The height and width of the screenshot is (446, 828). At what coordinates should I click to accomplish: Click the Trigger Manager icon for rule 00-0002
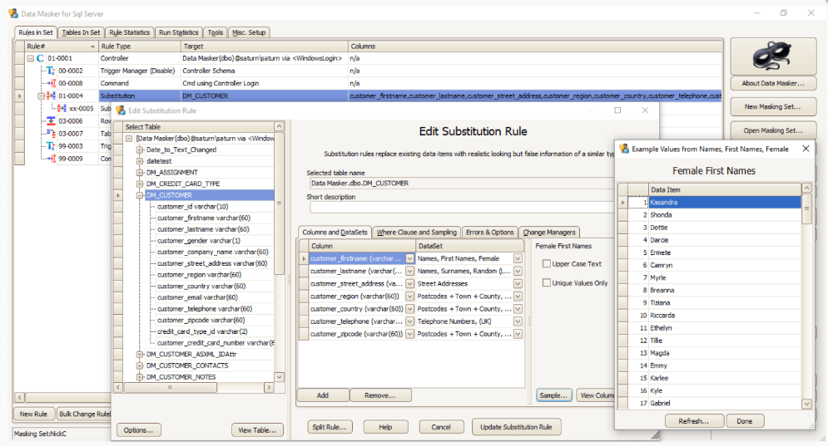click(50, 71)
